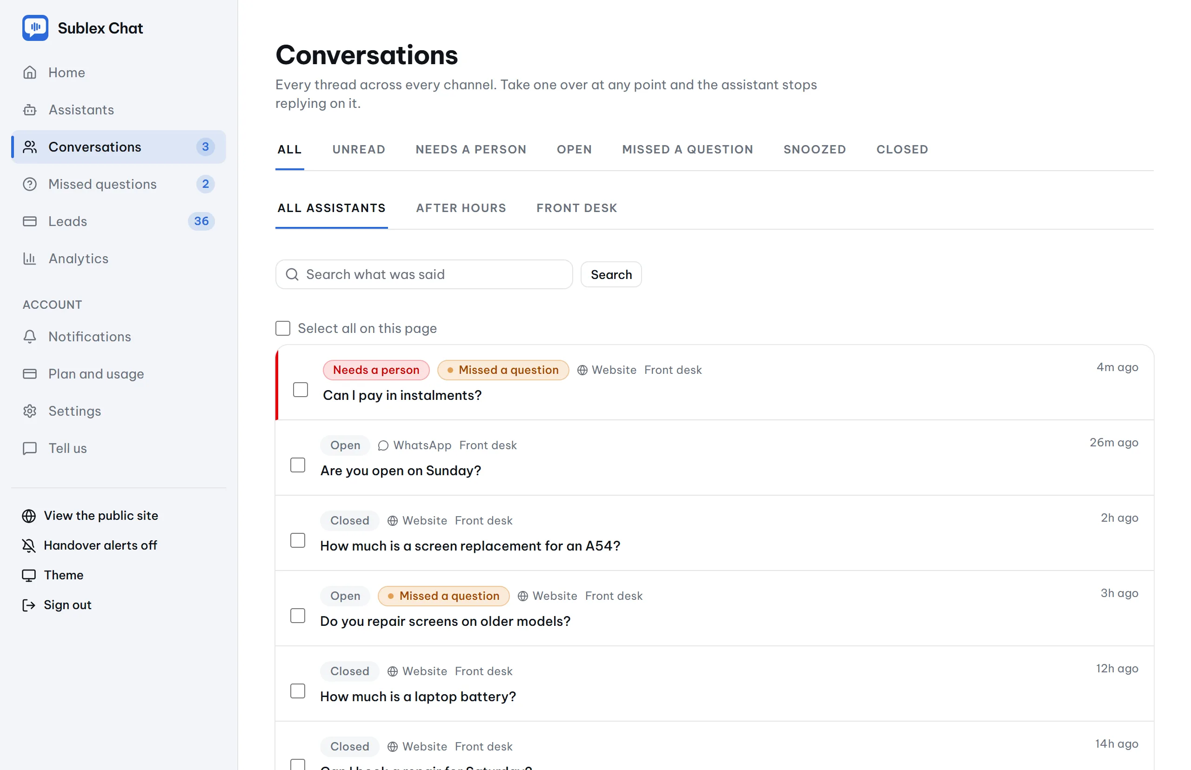This screenshot has height=770, width=1191.
Task: Tick the checkbox for the A54 screen replacement thread
Action: tap(298, 540)
